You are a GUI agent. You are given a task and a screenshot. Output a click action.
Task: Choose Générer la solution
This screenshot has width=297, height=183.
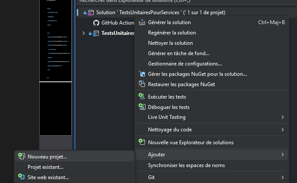click(x=212, y=22)
